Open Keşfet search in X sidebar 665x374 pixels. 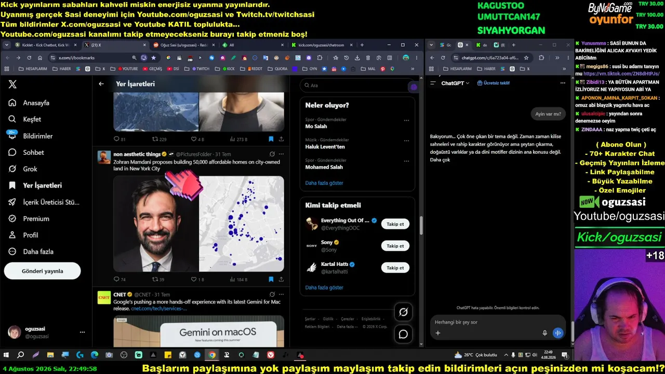tap(26, 119)
